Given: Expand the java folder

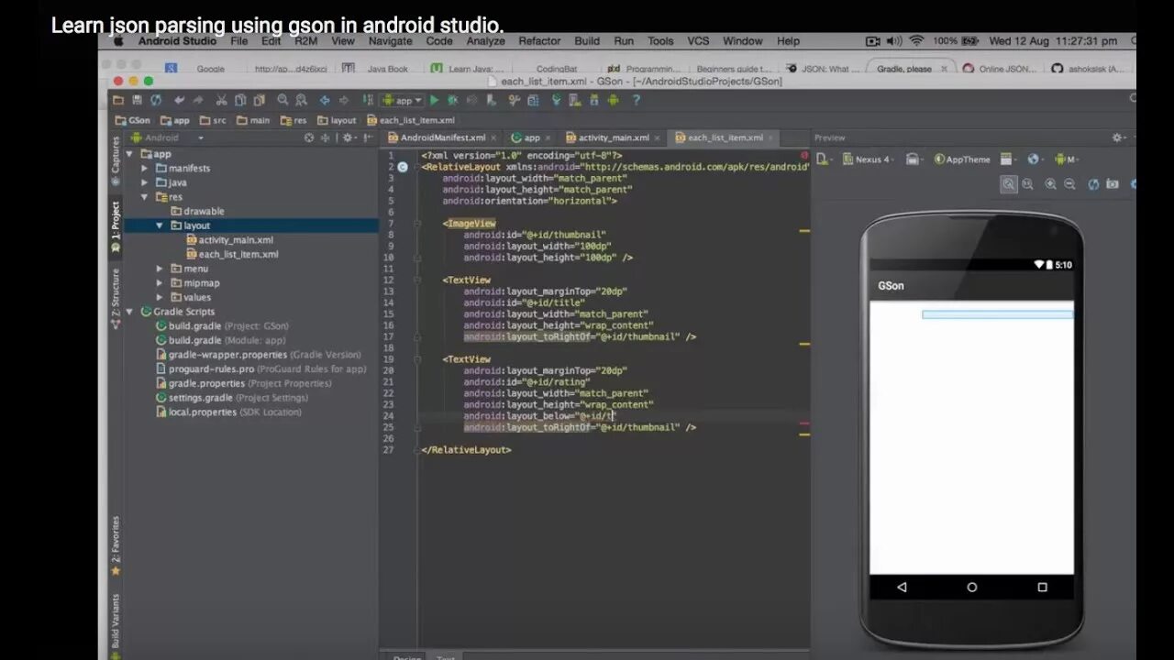Looking at the screenshot, I should 144,182.
